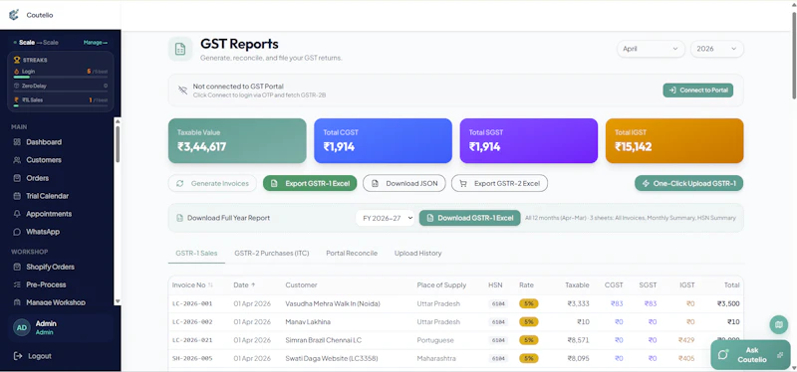Click the Ask Coutello expand icon
This screenshot has width=797, height=372.
point(780,355)
